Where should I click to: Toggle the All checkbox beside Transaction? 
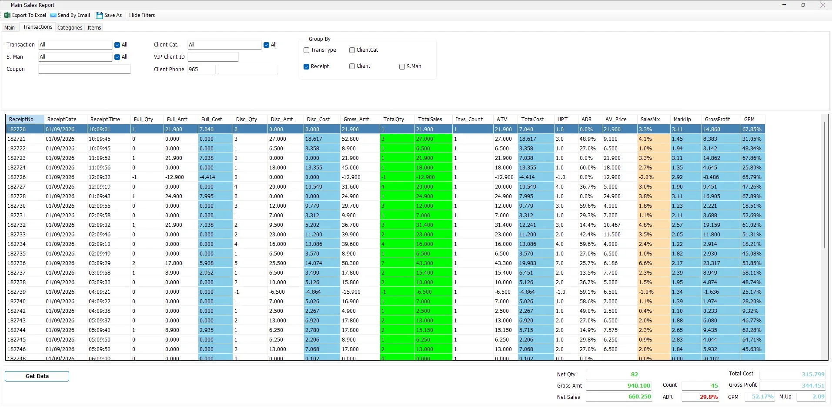(117, 45)
